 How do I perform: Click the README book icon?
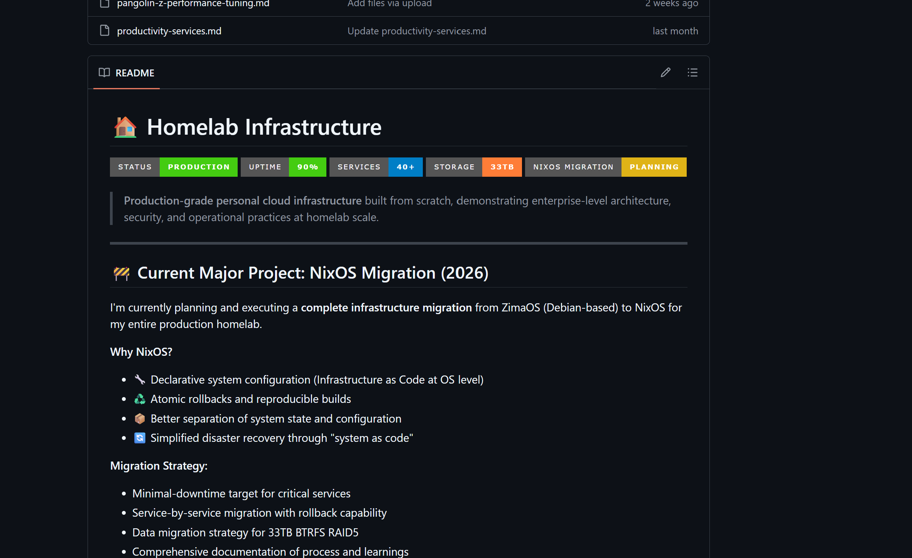tap(104, 73)
